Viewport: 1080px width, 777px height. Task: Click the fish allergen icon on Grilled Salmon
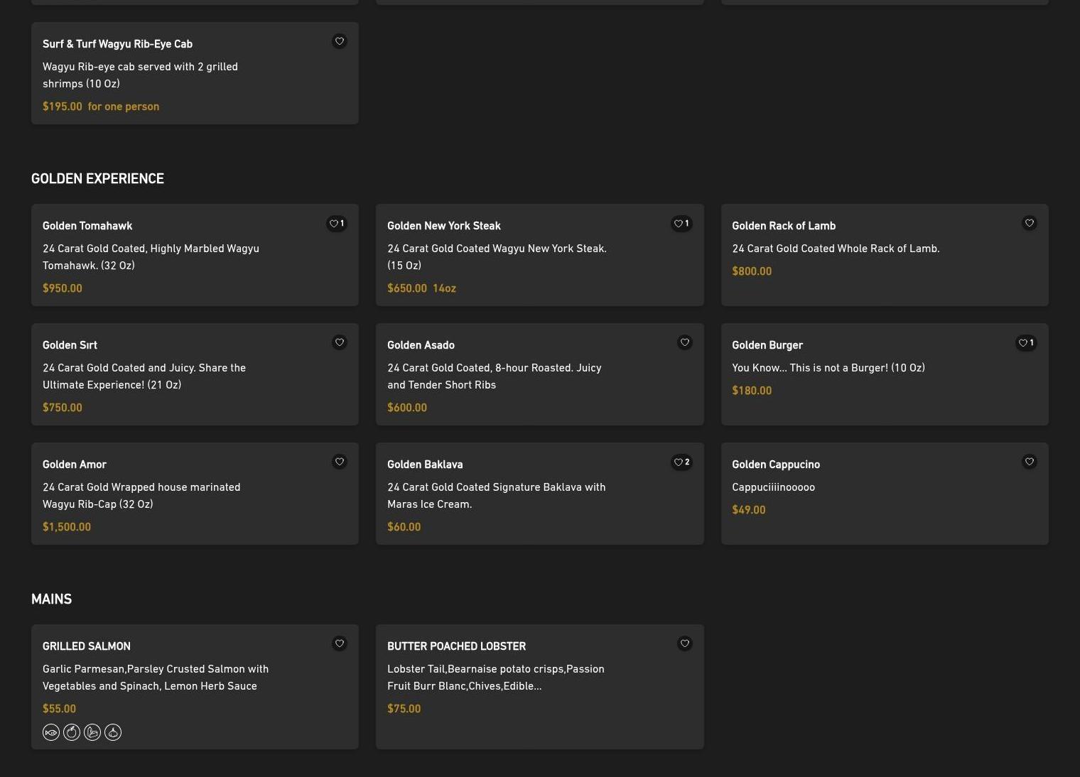pyautogui.click(x=51, y=732)
